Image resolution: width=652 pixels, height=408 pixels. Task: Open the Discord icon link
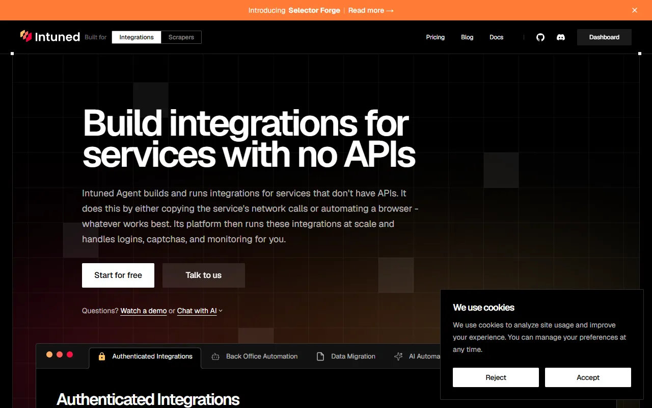click(561, 37)
